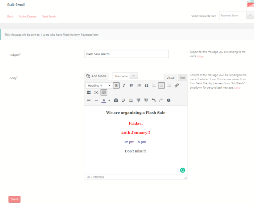254x204 pixels.
Task: Insert a horizontal line
Action: [x=96, y=101]
